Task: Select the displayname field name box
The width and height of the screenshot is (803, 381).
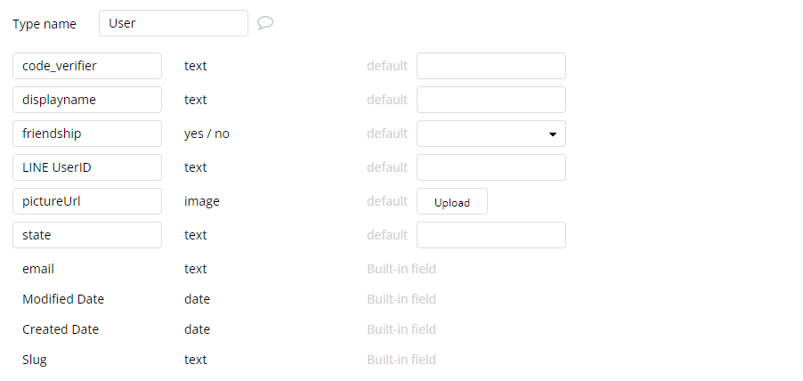Action: tap(87, 100)
